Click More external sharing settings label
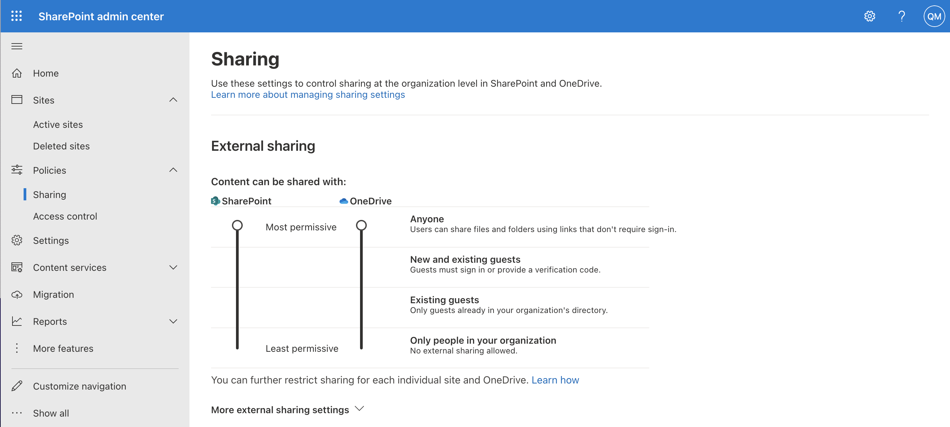 (x=280, y=410)
